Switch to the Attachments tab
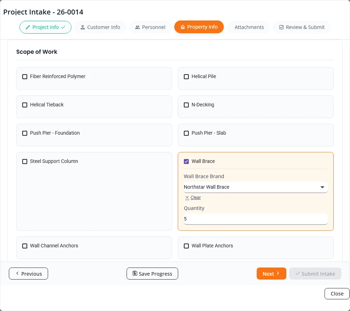Screen dimensions: 350x311 tap(249, 27)
